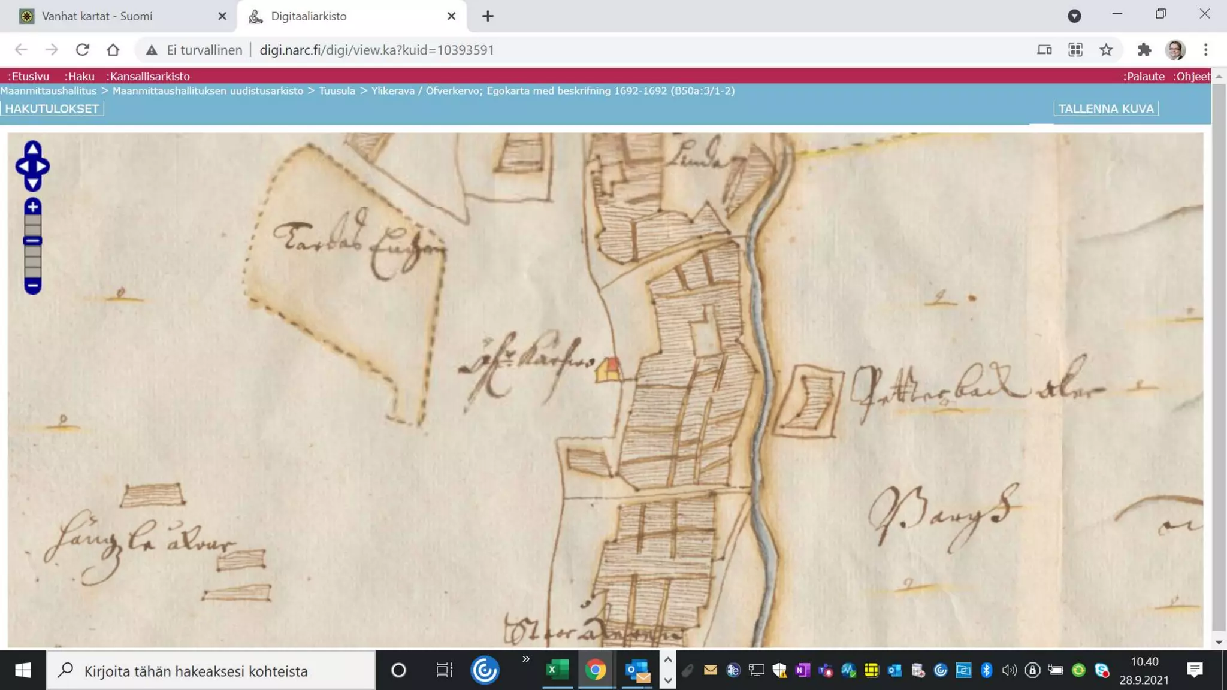
Task: Open the browser extensions puzzle icon
Action: [1144, 50]
